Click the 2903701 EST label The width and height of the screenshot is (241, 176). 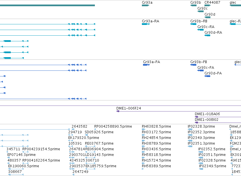(x=77, y=155)
